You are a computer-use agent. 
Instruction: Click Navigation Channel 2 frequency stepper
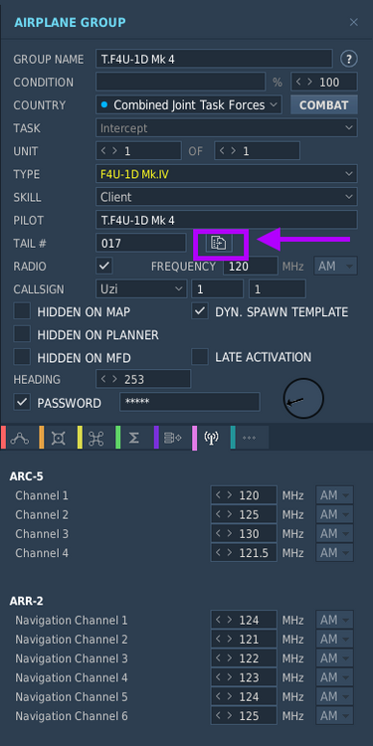tap(244, 639)
